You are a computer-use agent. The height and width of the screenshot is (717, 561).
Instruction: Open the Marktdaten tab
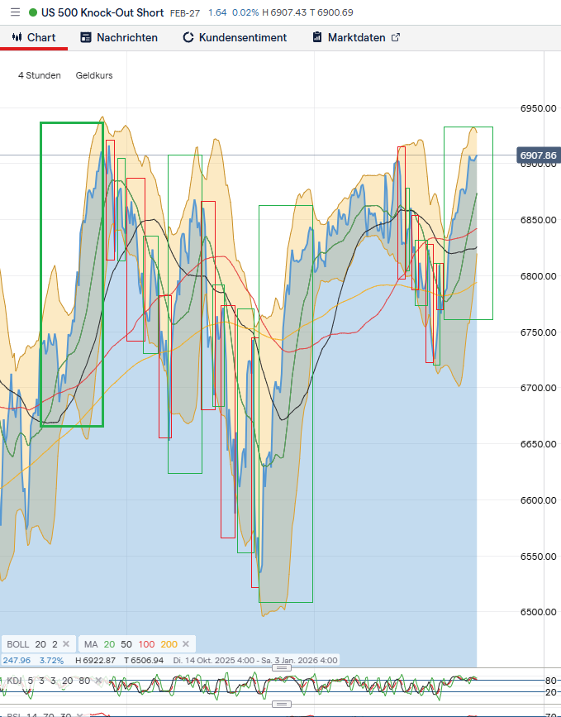pos(356,37)
